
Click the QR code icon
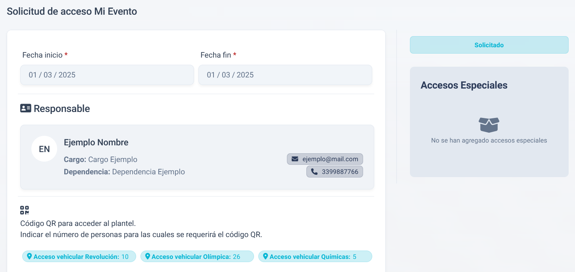(25, 210)
